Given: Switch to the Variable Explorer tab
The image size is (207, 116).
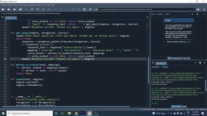Looking at the screenshot, I should point(177,58).
